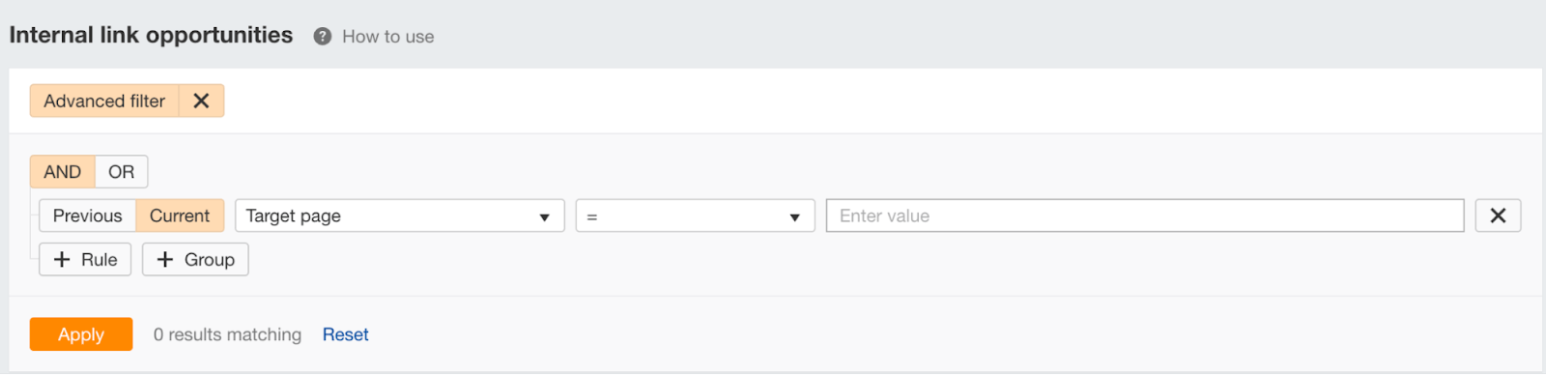Open the equals operator dropdown
Viewport: 1546px width, 375px height.
[695, 216]
